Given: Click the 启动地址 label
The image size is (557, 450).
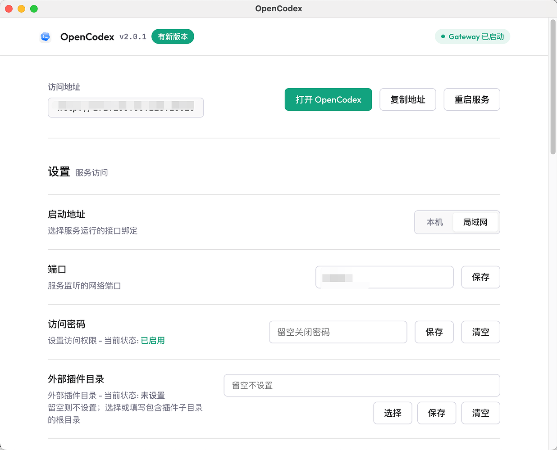Looking at the screenshot, I should tap(67, 214).
